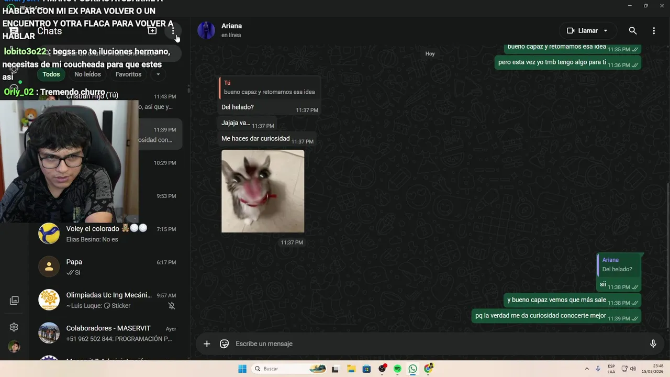
Task: Open your profile picture in the sidebar
Action: click(14, 347)
